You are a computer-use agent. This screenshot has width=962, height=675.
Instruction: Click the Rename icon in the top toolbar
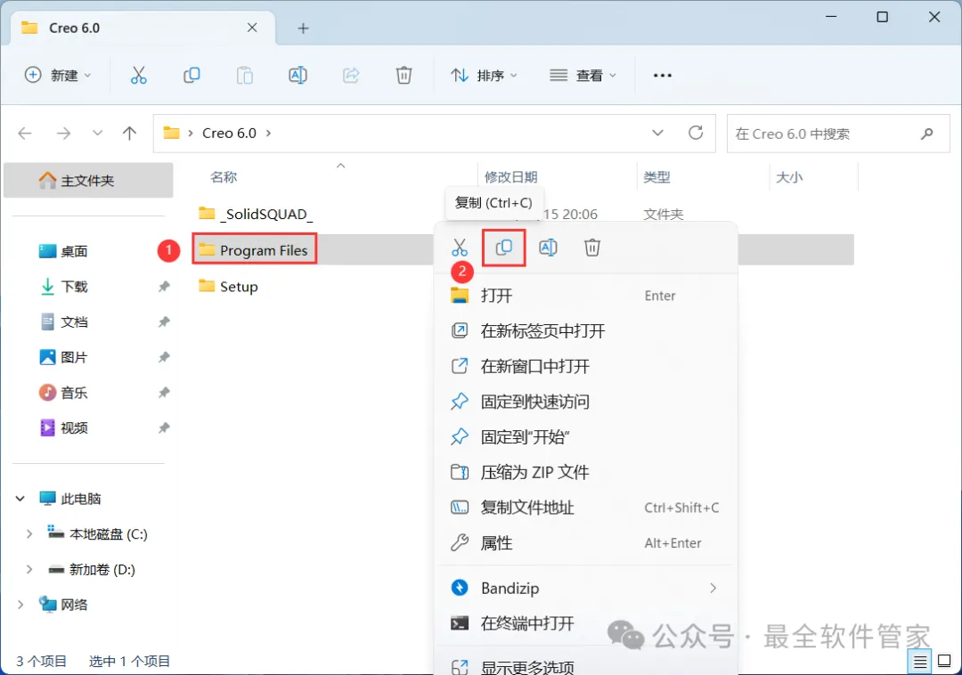tap(298, 76)
